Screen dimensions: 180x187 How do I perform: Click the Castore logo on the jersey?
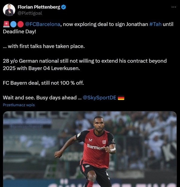click(x=90, y=140)
